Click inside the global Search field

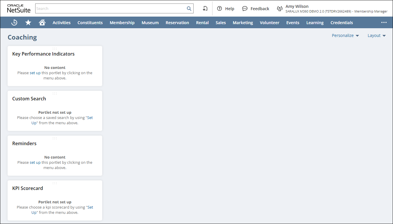click(111, 9)
